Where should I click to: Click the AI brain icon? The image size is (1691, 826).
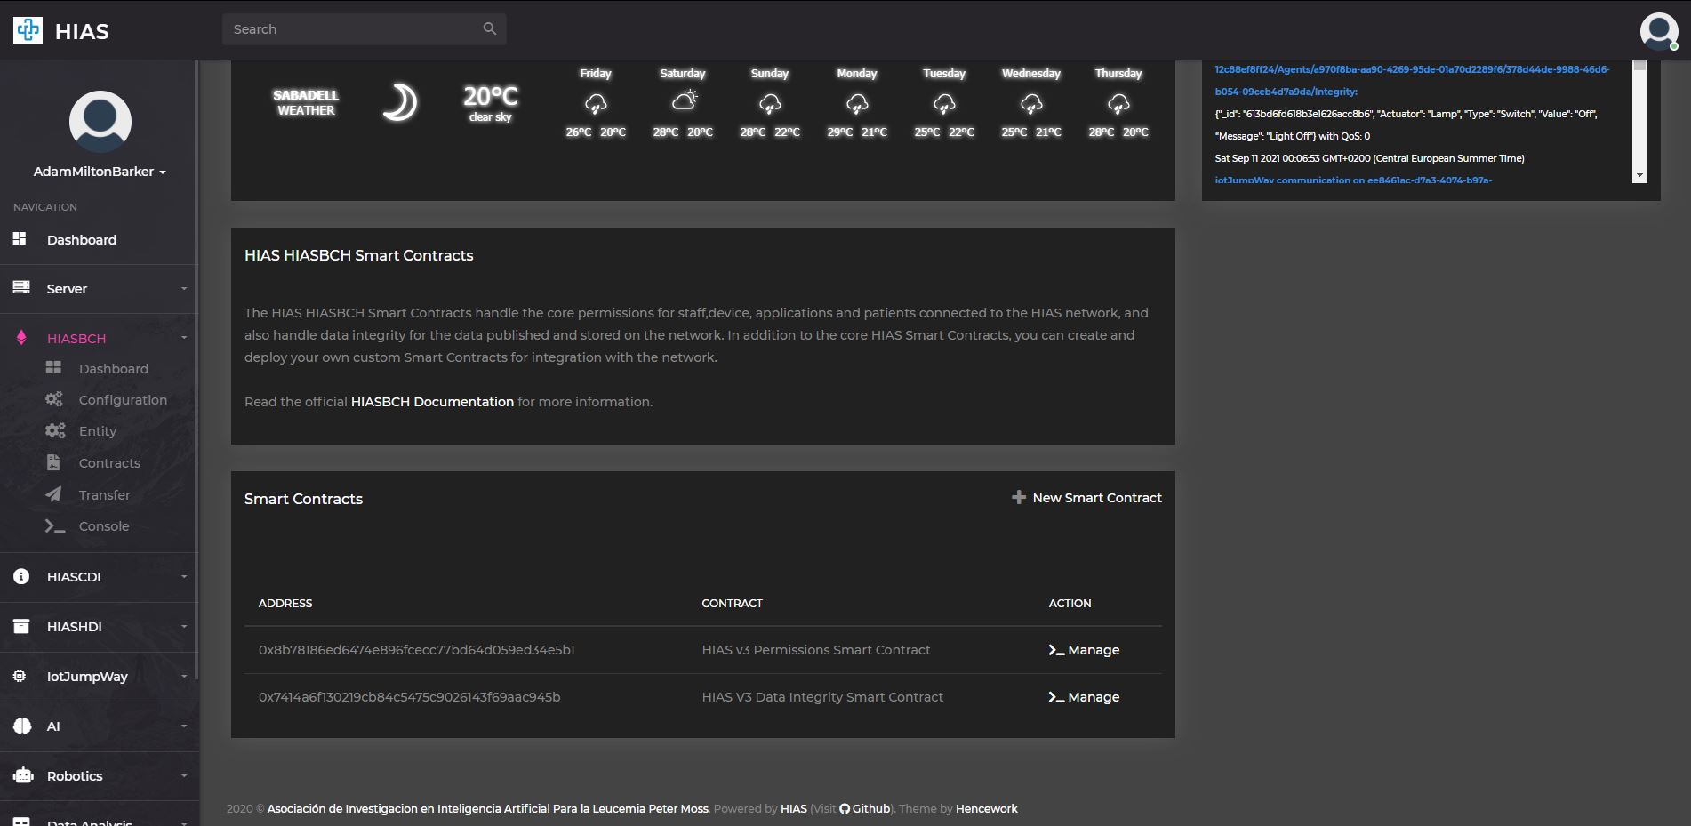coord(22,726)
